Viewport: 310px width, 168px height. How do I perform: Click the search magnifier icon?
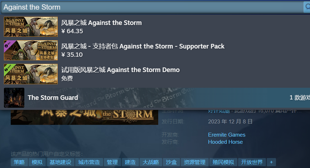pyautogui.click(x=307, y=7)
